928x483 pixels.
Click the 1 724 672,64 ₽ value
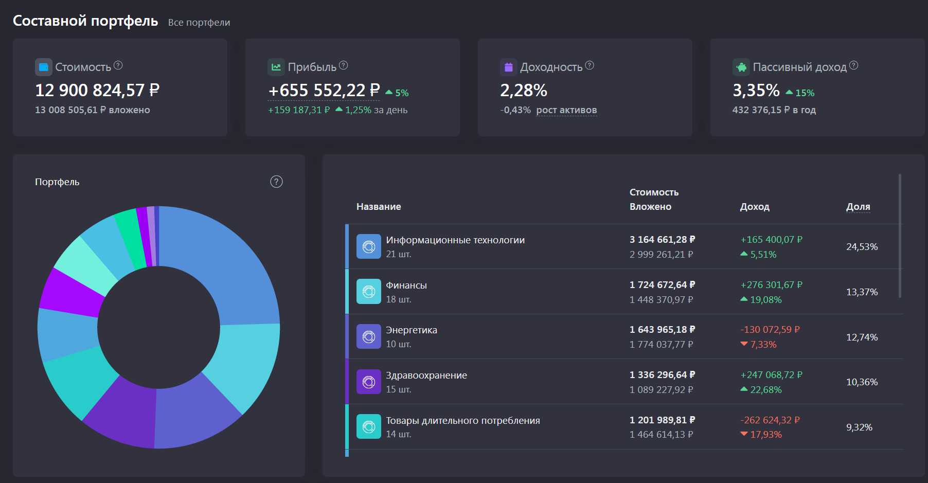pos(663,285)
